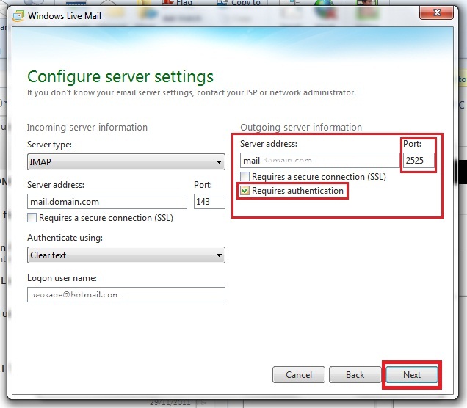Close the Windows Live Mail dialog
The width and height of the screenshot is (467, 408).
point(436,12)
